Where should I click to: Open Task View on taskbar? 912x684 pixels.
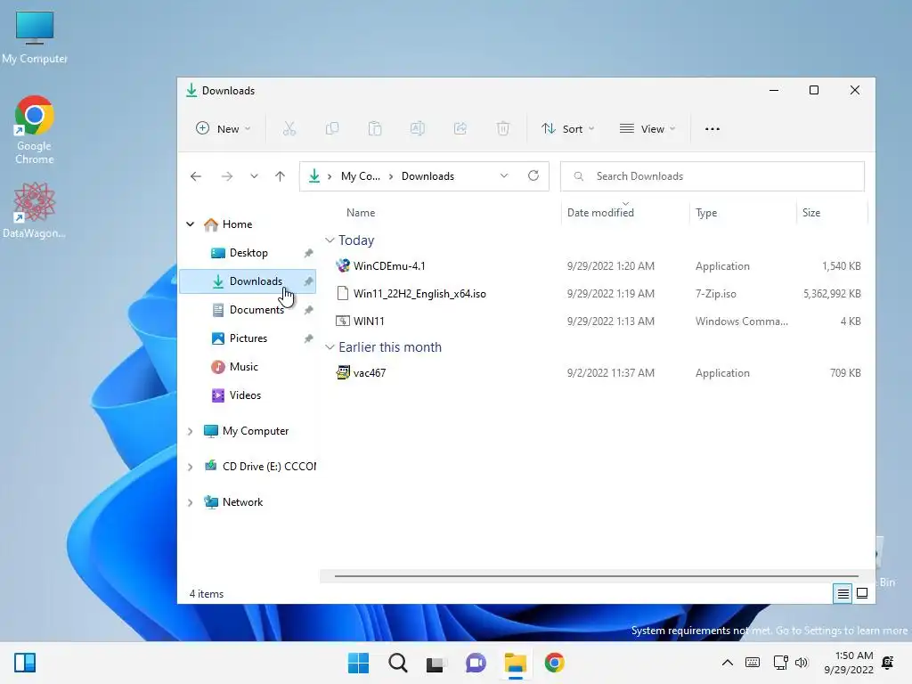coord(436,663)
